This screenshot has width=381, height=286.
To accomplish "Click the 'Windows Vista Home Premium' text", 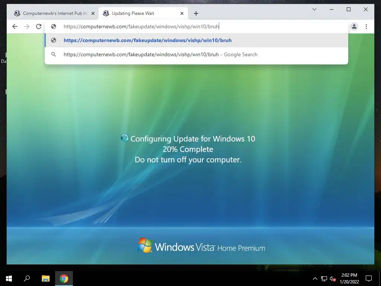I will tap(210, 247).
